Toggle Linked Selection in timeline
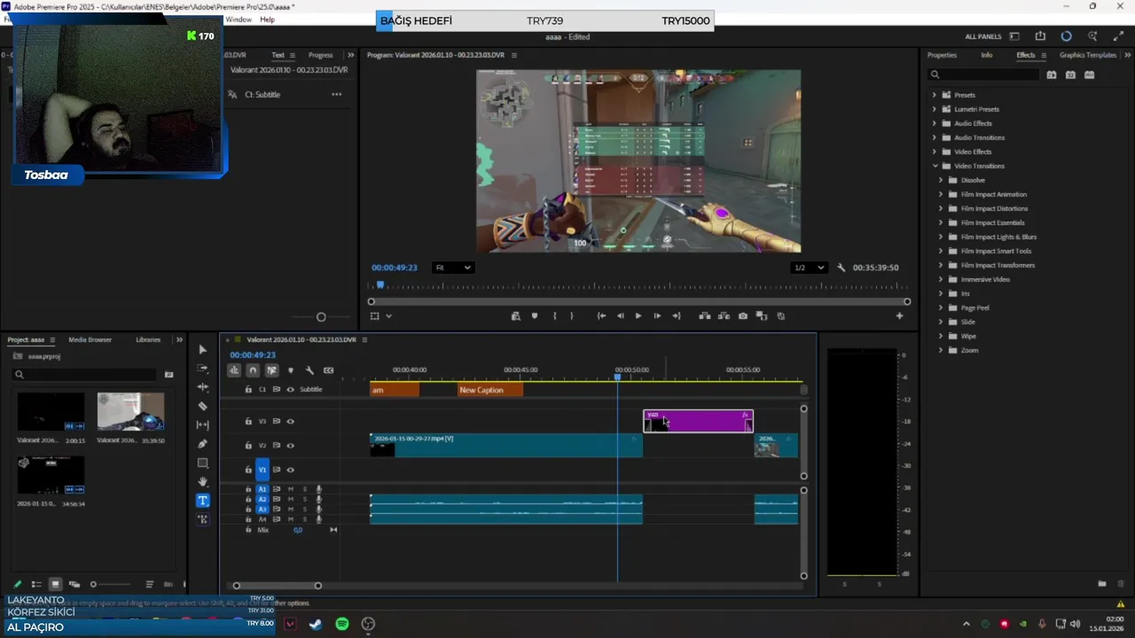1135x638 pixels. 271,370
